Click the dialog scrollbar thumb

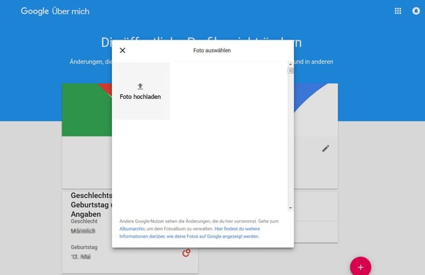pos(290,70)
